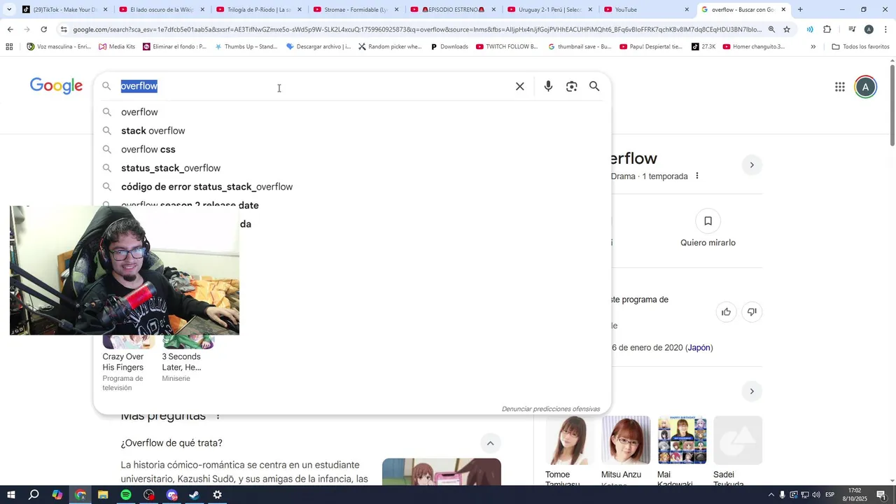Screen dimensions: 896x504
Task: Collapse the '¿Overflow de qué trata?' question
Action: pos(490,443)
